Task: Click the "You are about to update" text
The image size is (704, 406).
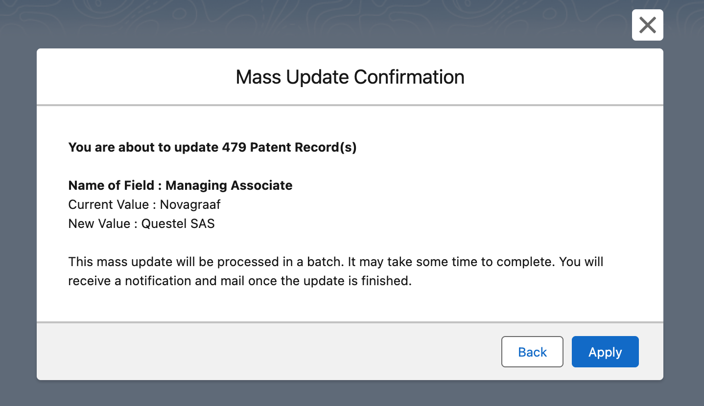Action: 143,147
